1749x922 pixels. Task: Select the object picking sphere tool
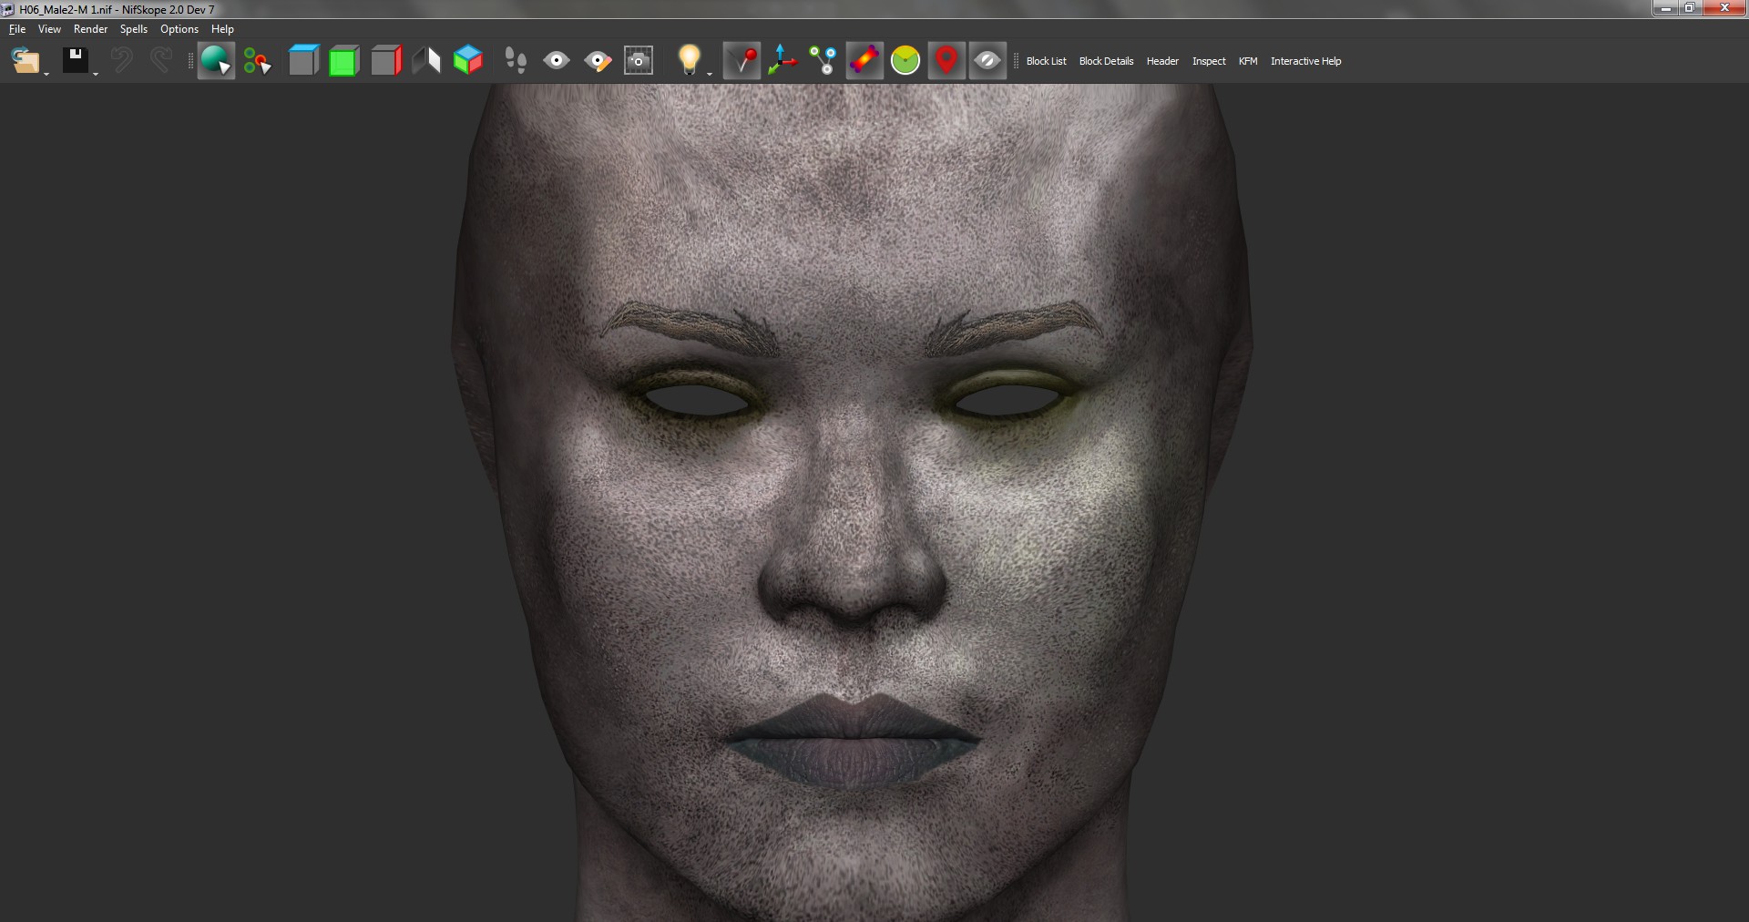click(x=216, y=61)
